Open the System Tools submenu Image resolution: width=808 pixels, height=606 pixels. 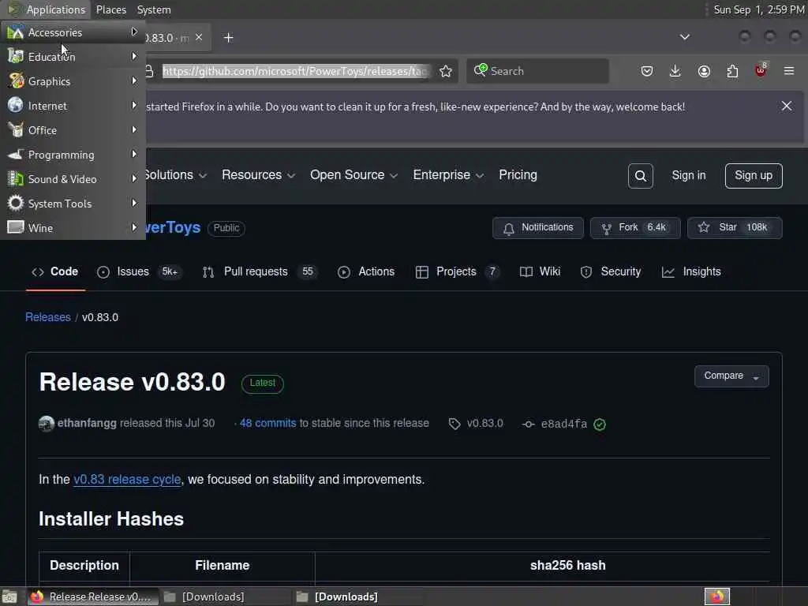pos(73,203)
